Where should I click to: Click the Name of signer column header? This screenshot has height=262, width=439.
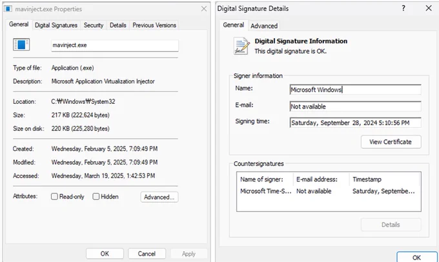point(265,179)
